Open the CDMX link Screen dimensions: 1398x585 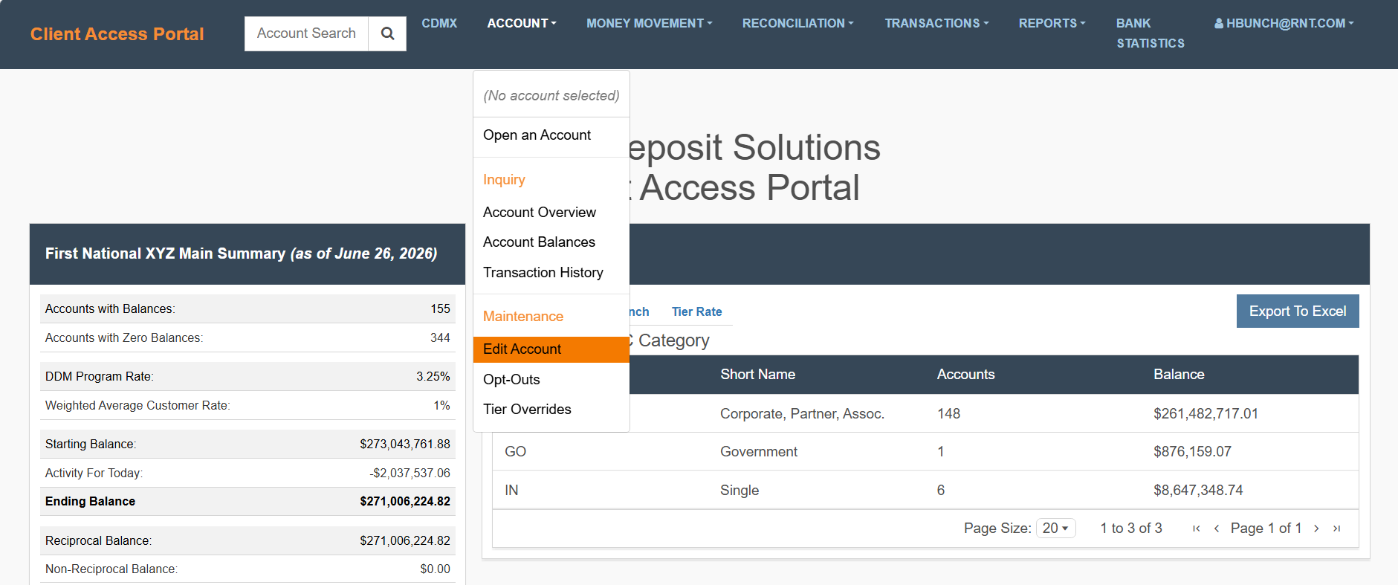pos(439,23)
